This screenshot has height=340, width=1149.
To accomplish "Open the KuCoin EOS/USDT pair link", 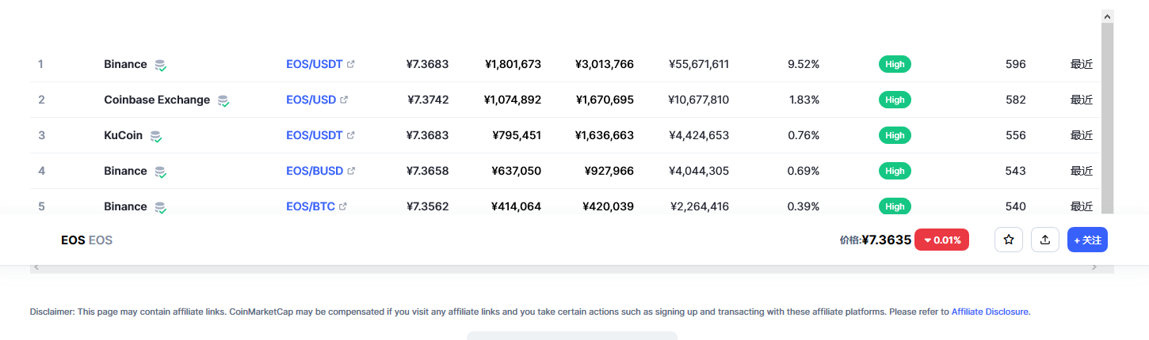I will [x=315, y=135].
